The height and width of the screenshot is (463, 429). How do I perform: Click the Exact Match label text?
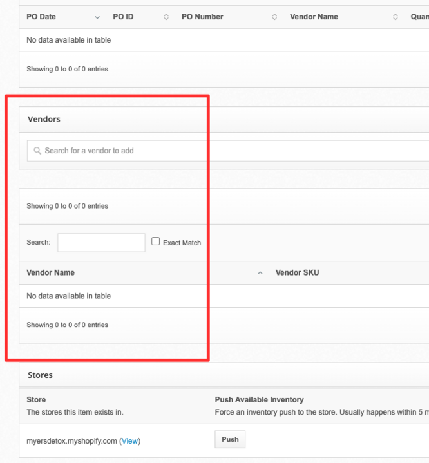[182, 243]
